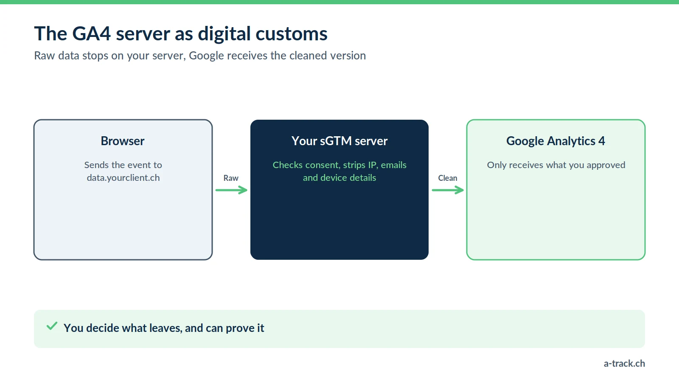Click the green arrow under 'Raw'
This screenshot has height=382, width=679.
[231, 190]
